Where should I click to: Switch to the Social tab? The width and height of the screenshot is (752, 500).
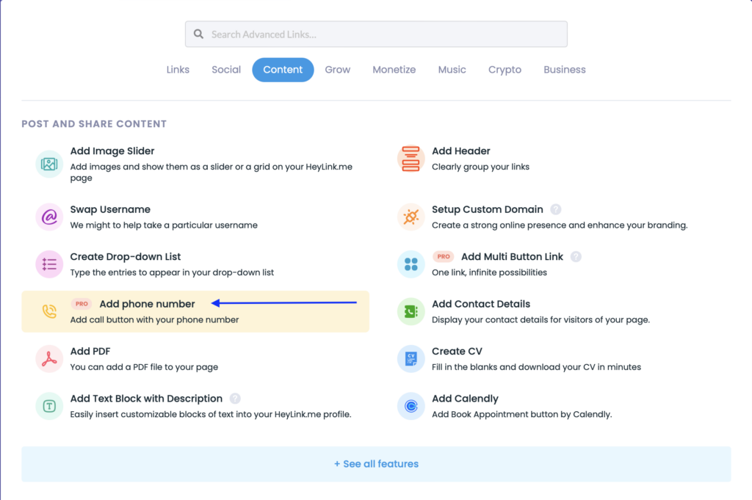pyautogui.click(x=226, y=70)
